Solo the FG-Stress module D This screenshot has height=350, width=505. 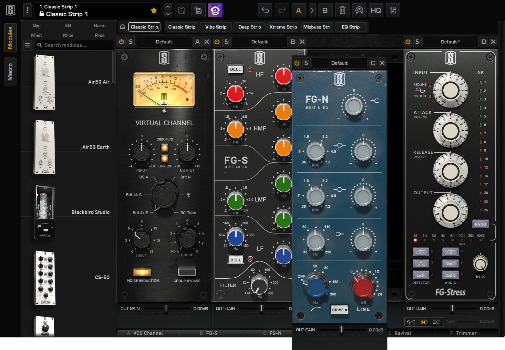click(417, 42)
